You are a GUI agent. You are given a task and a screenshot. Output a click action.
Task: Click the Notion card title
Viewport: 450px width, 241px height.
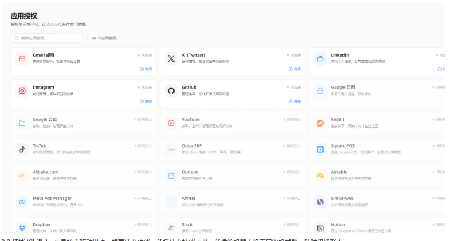(338, 225)
